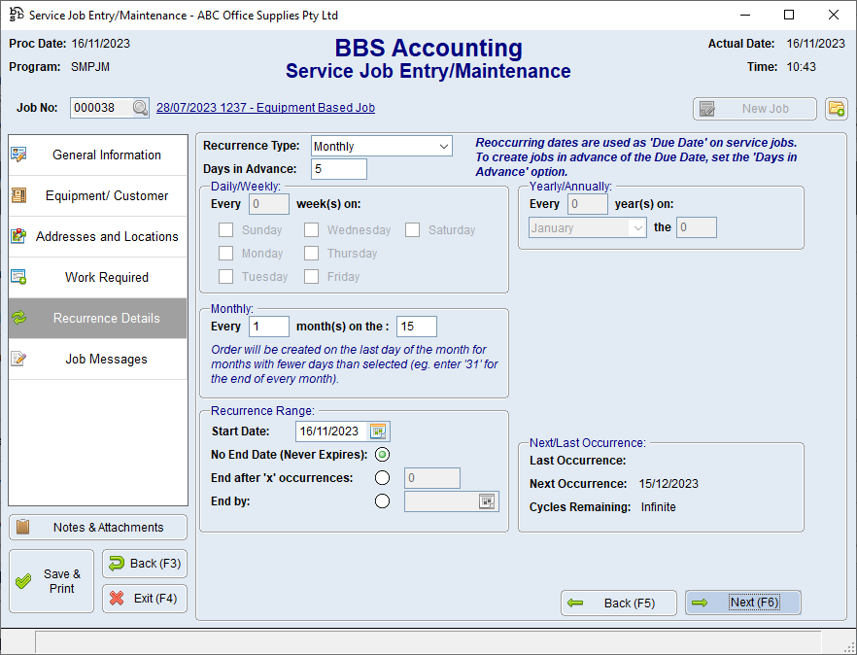This screenshot has width=857, height=655.
Task: Click the Save & Print button
Action: point(51,580)
